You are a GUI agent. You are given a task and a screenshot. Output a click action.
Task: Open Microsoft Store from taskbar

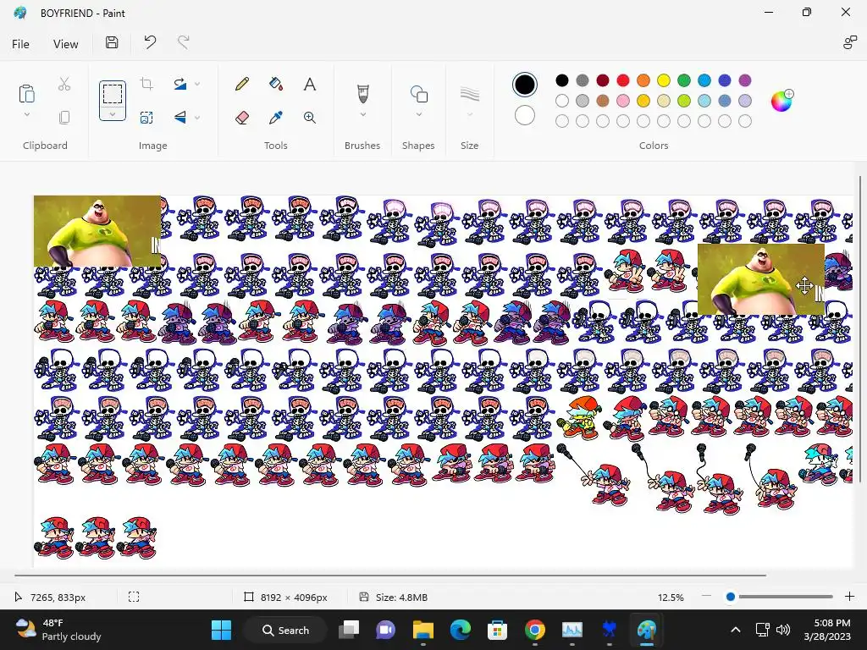click(497, 630)
